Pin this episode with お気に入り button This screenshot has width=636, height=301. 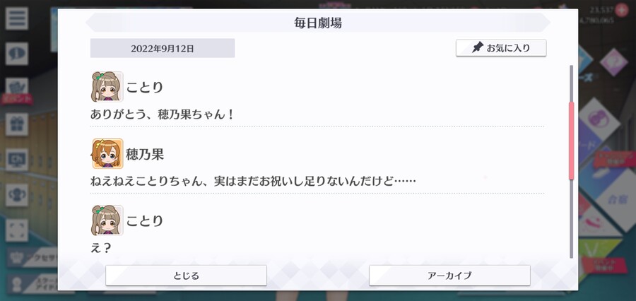click(501, 48)
